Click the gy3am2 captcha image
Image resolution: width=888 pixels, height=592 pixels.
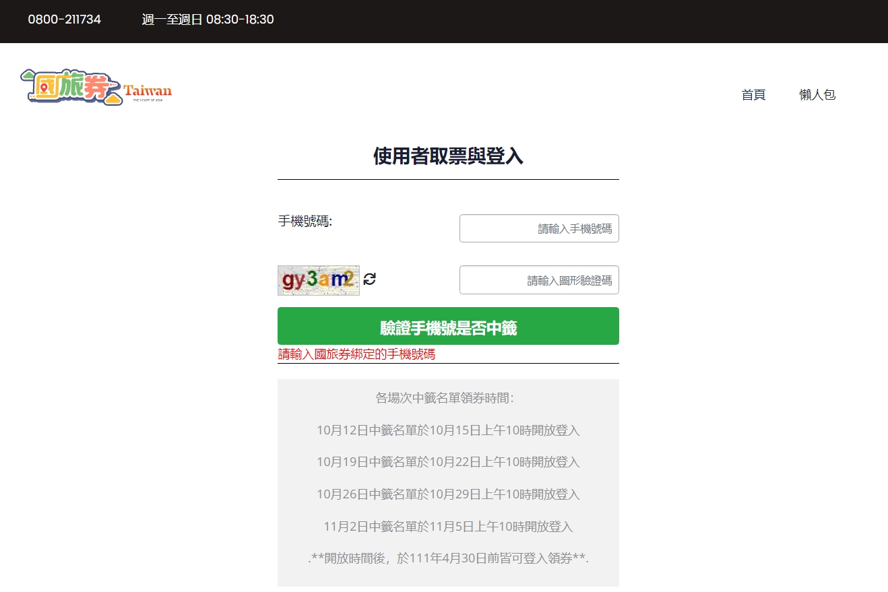[319, 280]
